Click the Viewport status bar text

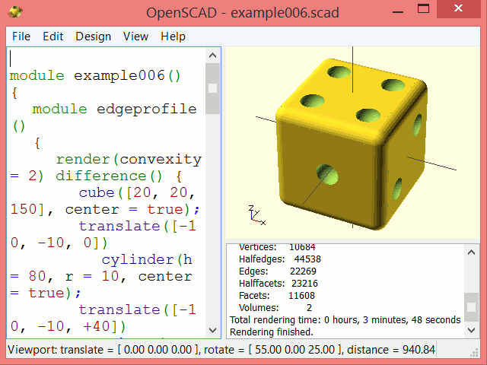point(221,350)
